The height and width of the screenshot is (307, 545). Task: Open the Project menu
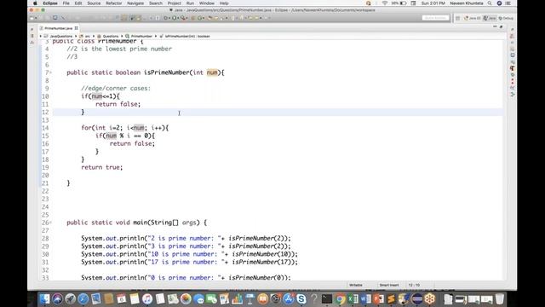coord(174,3)
